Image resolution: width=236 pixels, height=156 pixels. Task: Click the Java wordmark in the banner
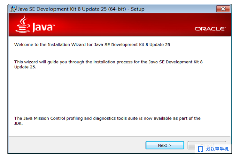coord(43,27)
